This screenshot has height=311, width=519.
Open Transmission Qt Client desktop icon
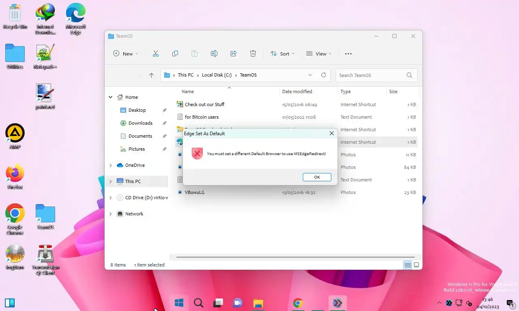45,259
